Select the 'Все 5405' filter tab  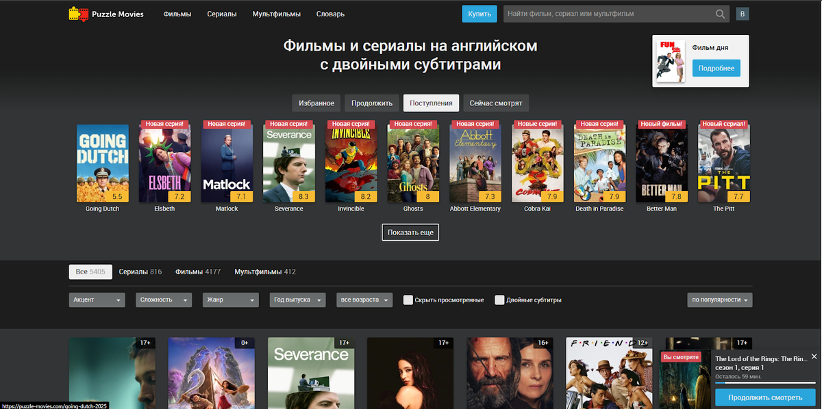coord(90,272)
